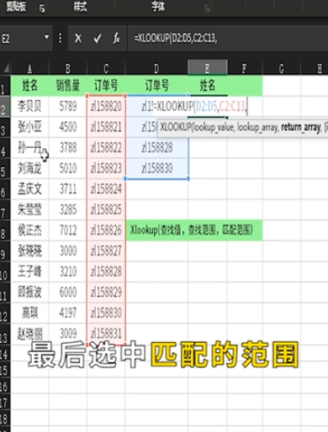Viewport: 328px width, 432px height.
Task: Select the name cell 孟庆文
Action: coord(29,189)
